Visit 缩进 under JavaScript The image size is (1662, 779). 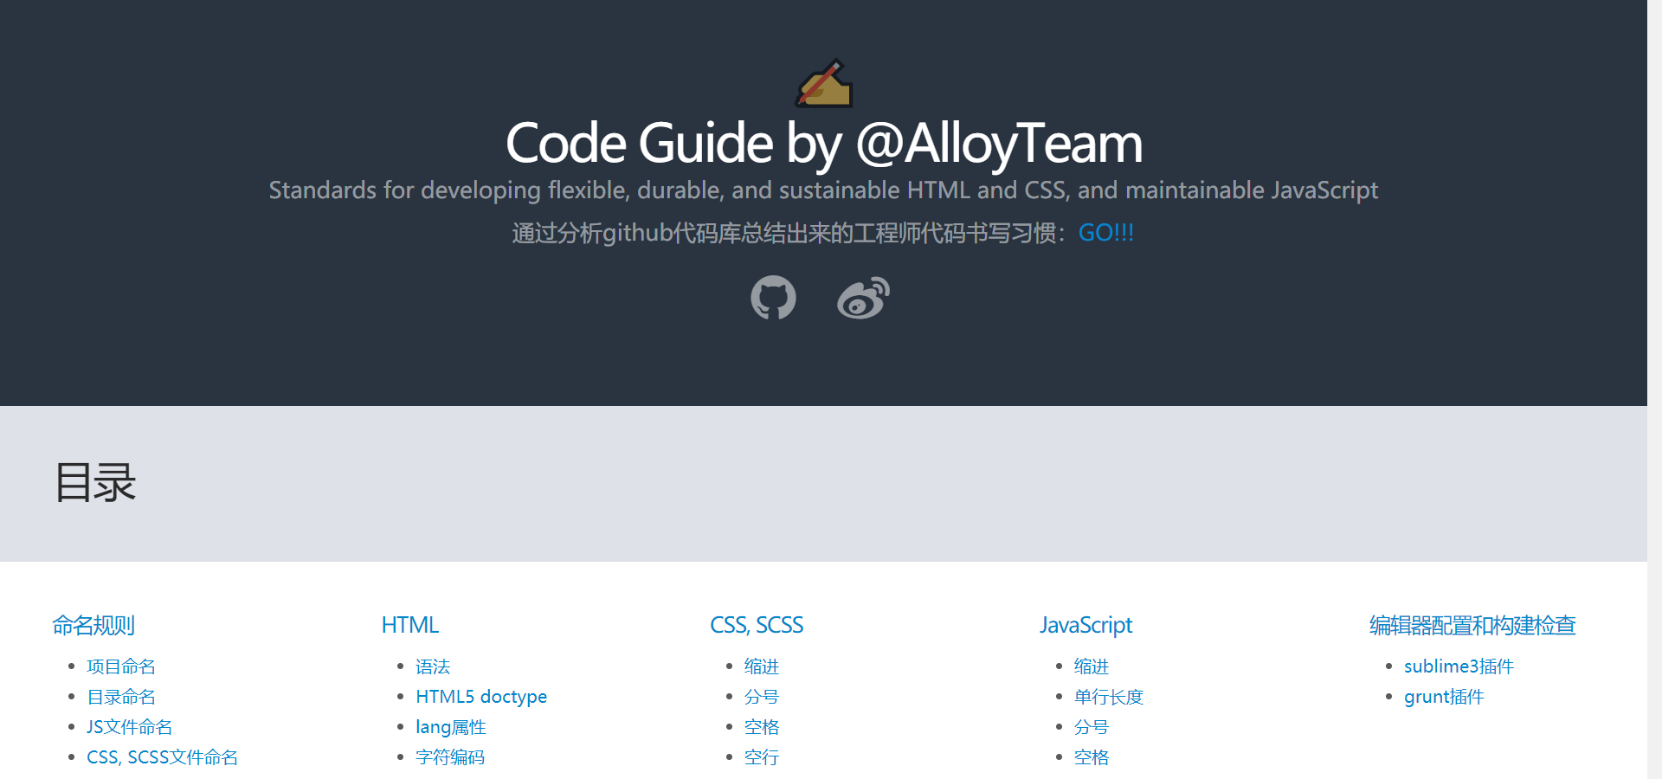click(x=1092, y=666)
